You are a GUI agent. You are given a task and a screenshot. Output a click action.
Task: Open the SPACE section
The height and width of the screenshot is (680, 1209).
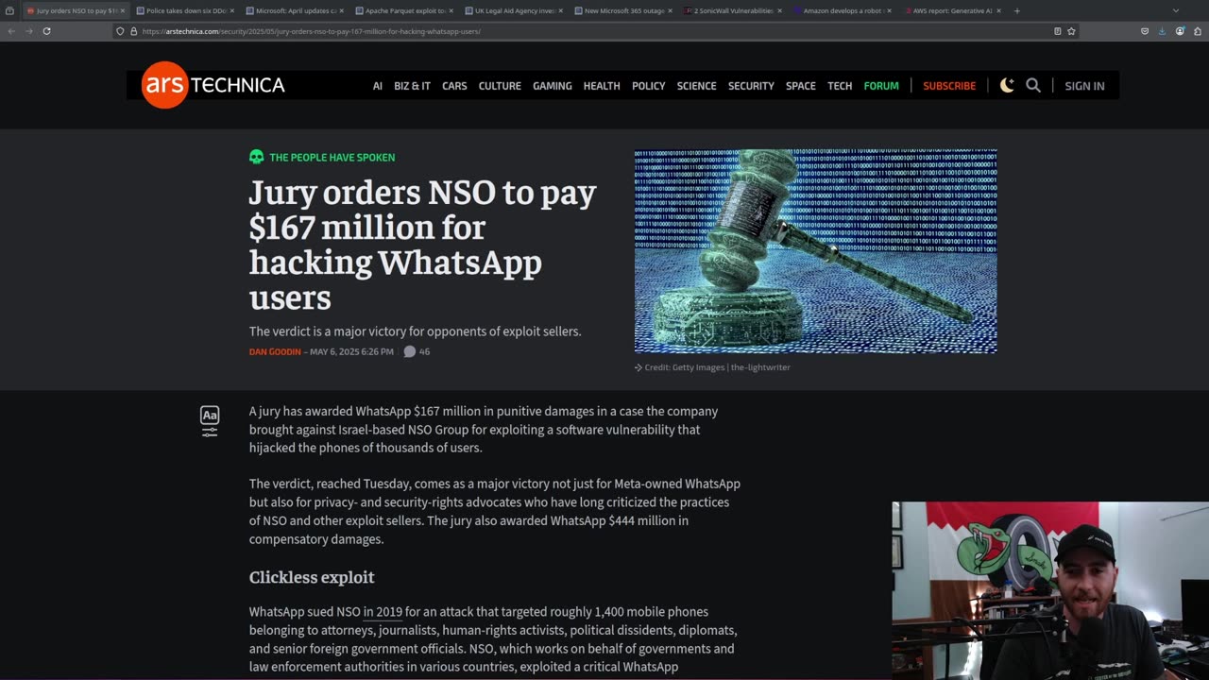pyautogui.click(x=801, y=86)
